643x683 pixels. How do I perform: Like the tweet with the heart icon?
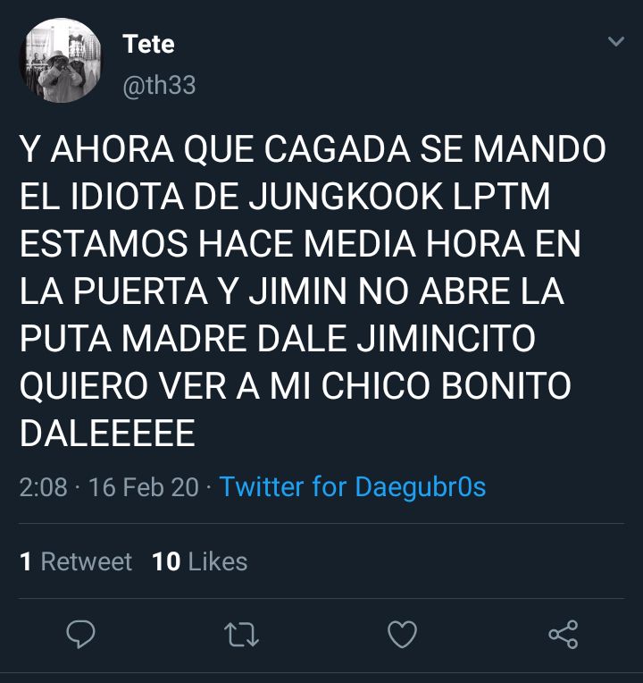(402, 634)
